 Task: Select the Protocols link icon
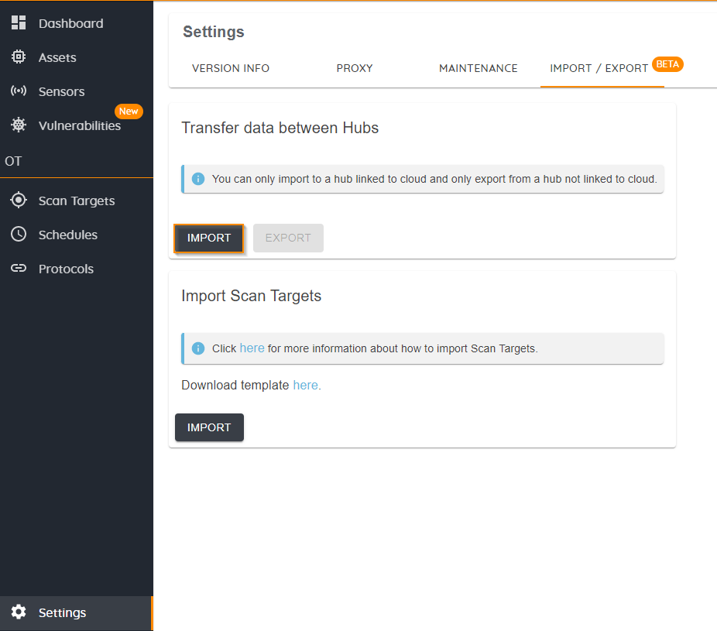19,269
